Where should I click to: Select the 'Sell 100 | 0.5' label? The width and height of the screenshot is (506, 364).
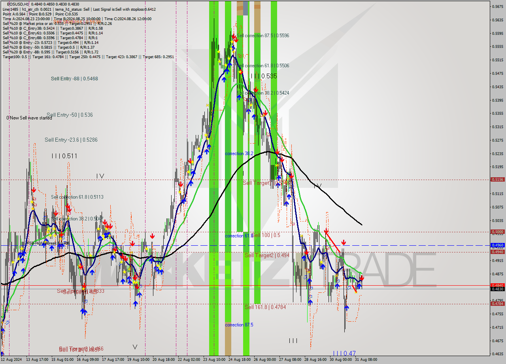pos(266,235)
